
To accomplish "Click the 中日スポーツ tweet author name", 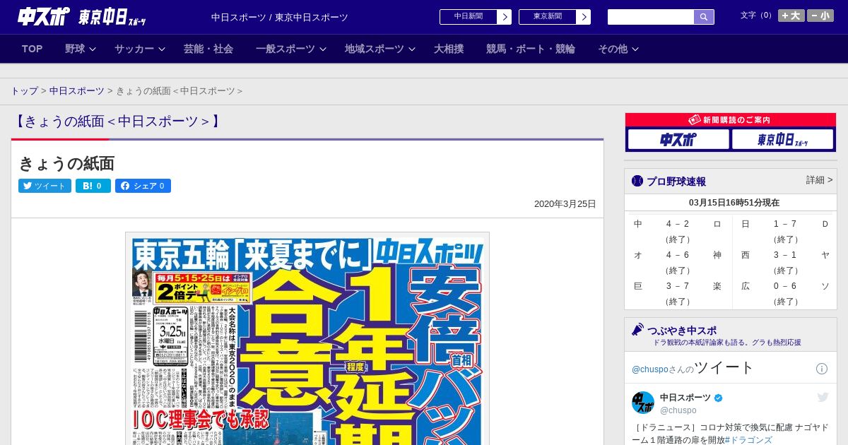I will coord(685,398).
